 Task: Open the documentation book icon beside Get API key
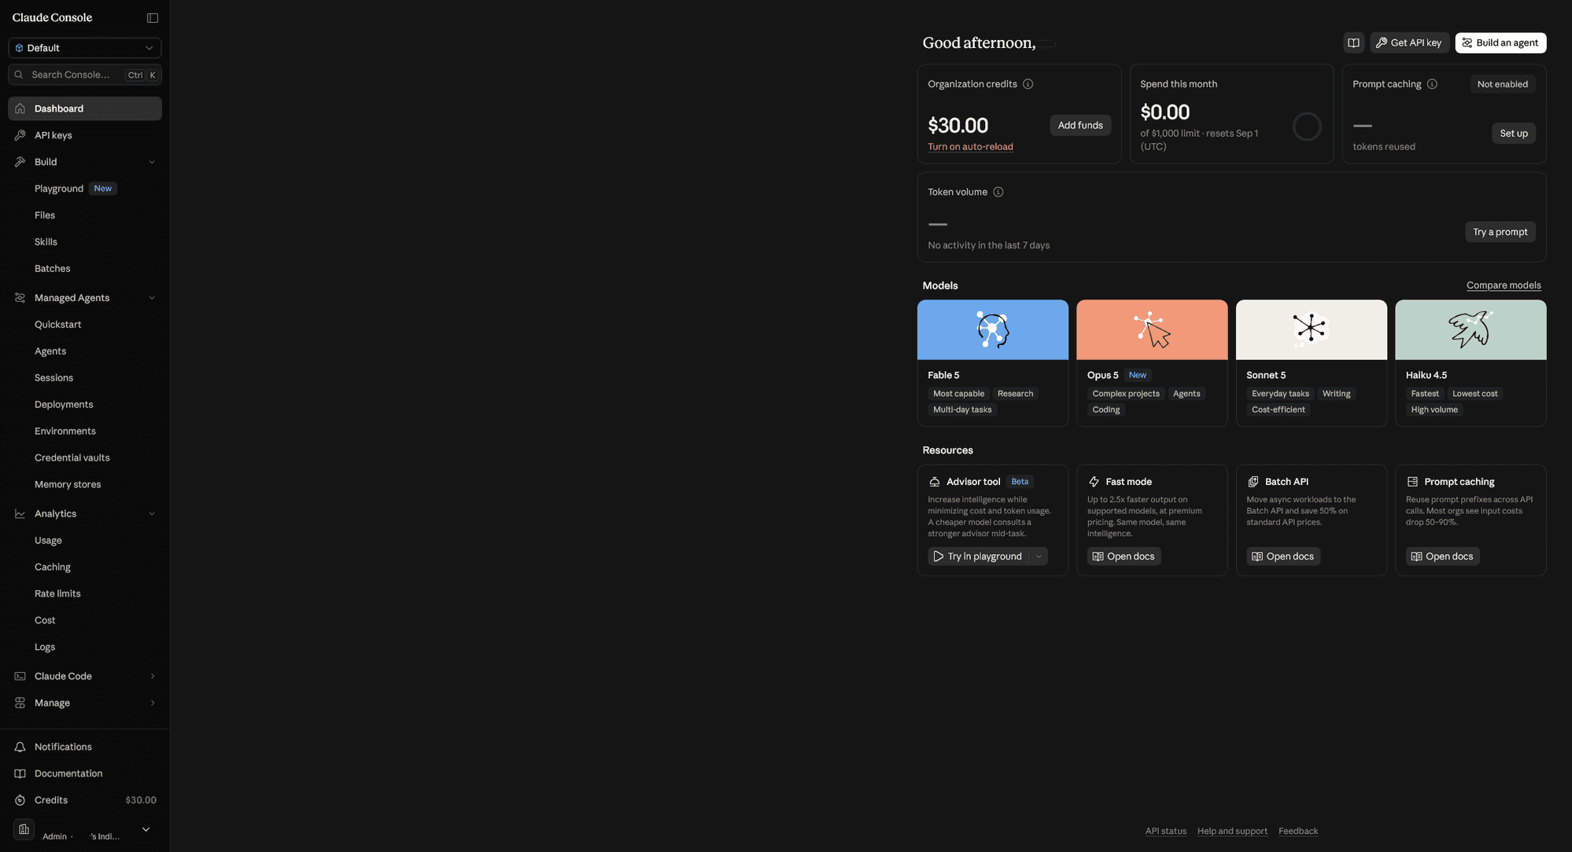(1353, 42)
